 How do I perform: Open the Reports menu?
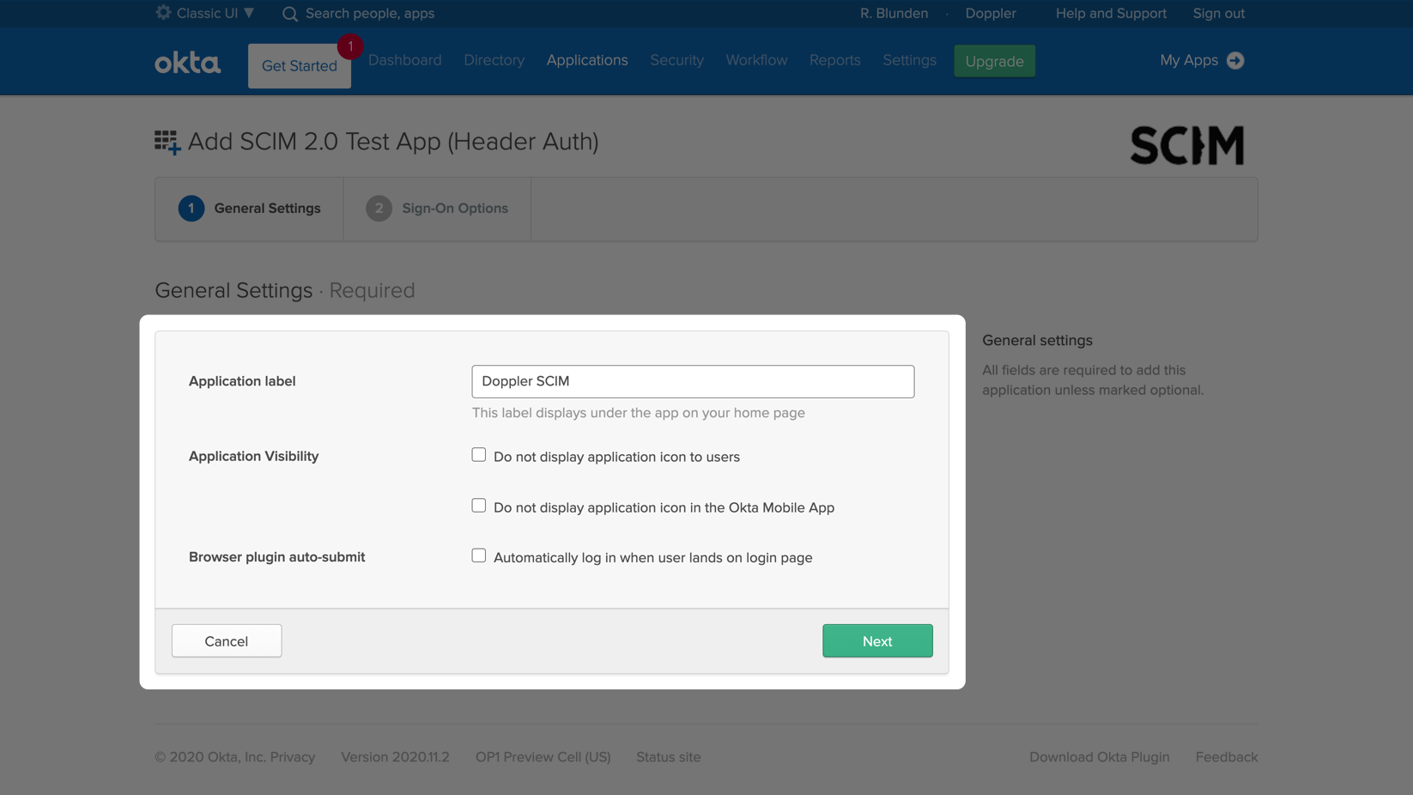tap(834, 60)
